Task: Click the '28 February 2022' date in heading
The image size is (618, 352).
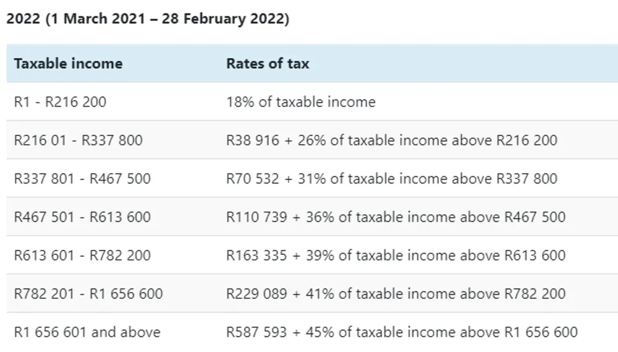Action: coord(222,19)
